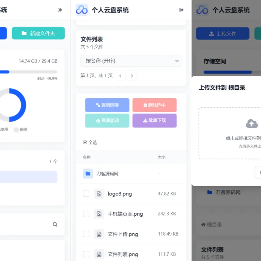Screen dimensions: 261x261
Task: Click the 复制链接 button
Action: (107, 105)
